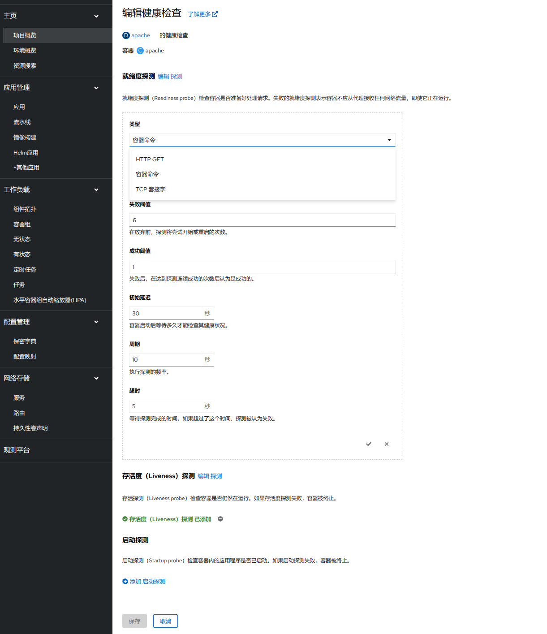Collapse the 网络存储 sidebar section
Viewport: 547px width, 634px height.
[96, 379]
